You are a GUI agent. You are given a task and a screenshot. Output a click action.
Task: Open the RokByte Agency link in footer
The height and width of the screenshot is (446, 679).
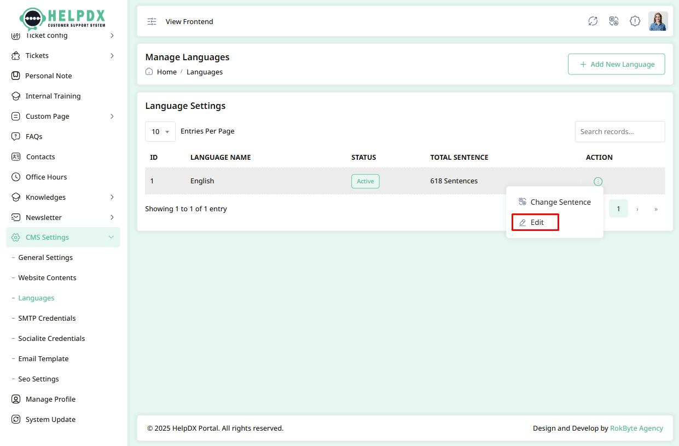[x=636, y=428]
